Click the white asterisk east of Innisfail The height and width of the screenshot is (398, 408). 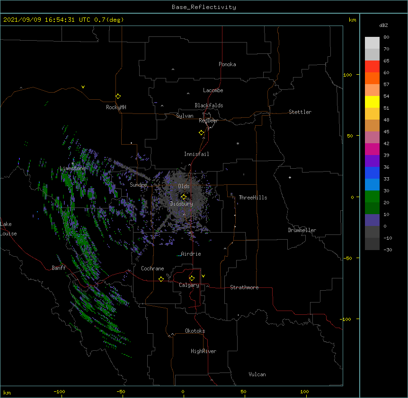pos(238,143)
